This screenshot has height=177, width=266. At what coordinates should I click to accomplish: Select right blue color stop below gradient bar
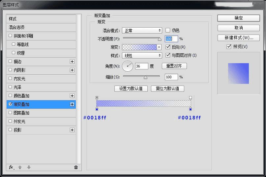point(191,109)
